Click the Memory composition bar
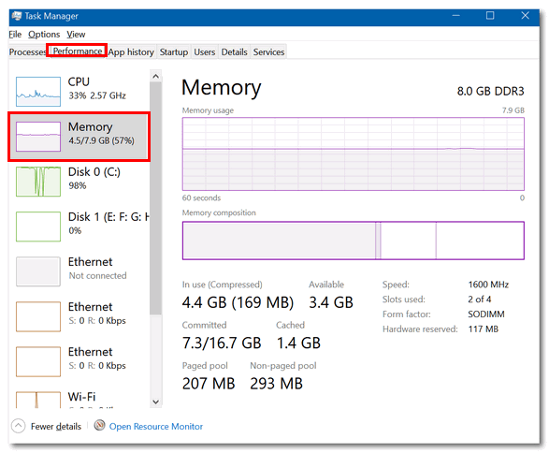 (353, 241)
